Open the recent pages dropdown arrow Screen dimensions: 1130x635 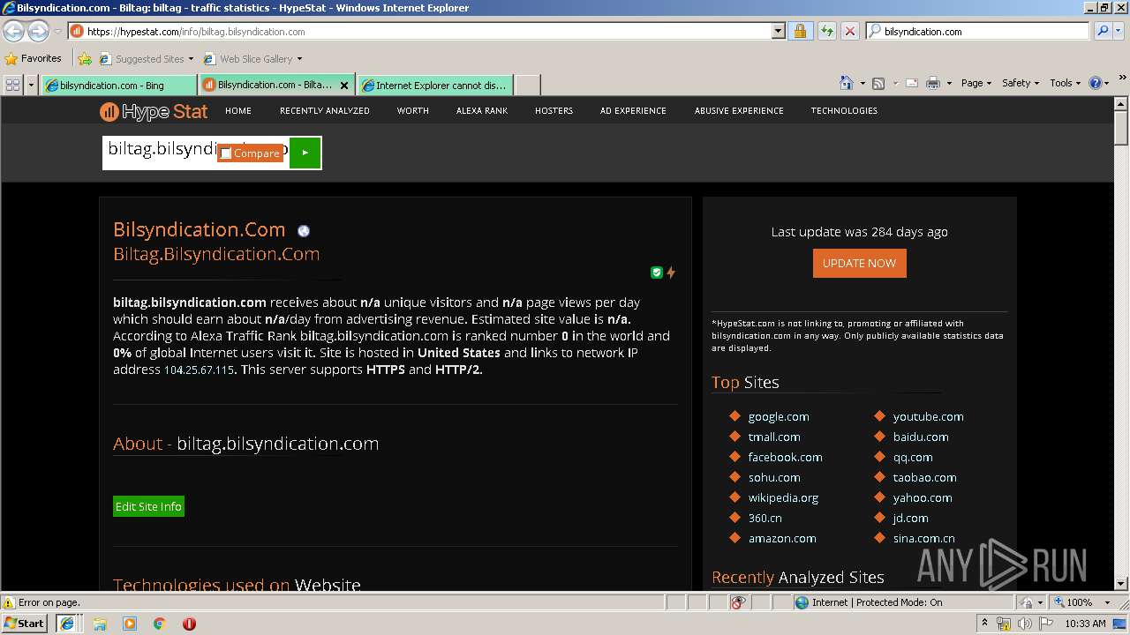(x=57, y=32)
